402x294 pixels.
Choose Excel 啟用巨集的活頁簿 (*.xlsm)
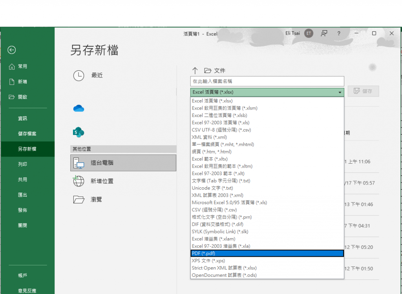pyautogui.click(x=267, y=108)
